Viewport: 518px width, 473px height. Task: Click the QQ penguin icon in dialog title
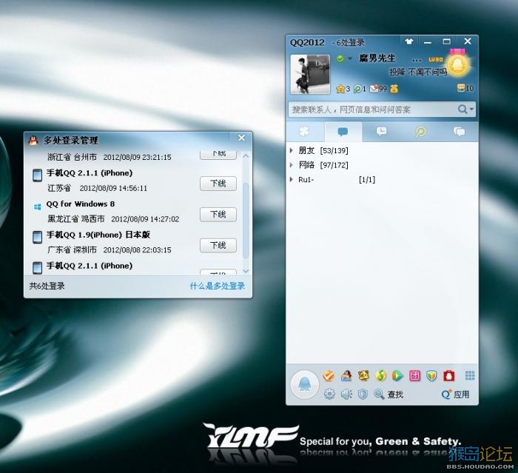pyautogui.click(x=33, y=140)
